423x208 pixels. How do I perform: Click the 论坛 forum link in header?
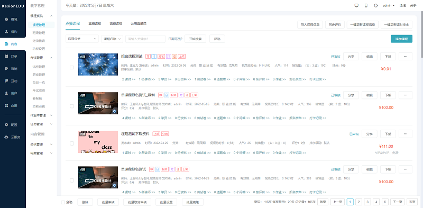[x=402, y=5]
